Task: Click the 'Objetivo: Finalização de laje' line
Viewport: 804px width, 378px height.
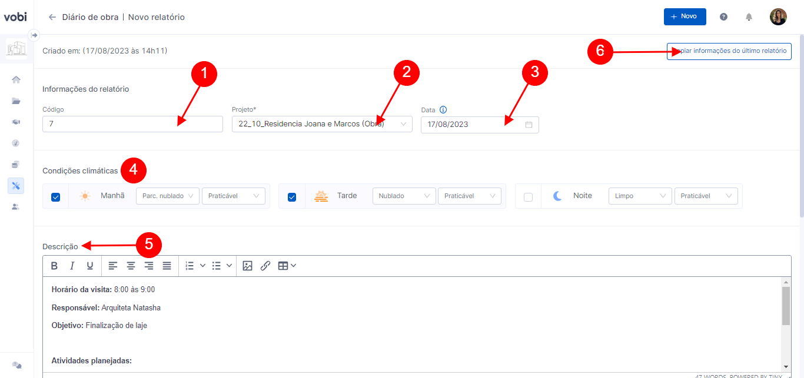Action: (x=99, y=325)
